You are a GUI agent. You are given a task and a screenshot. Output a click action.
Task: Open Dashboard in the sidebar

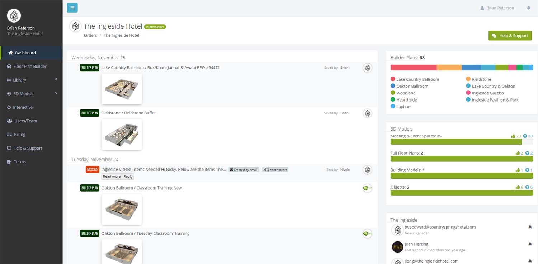coord(31,53)
